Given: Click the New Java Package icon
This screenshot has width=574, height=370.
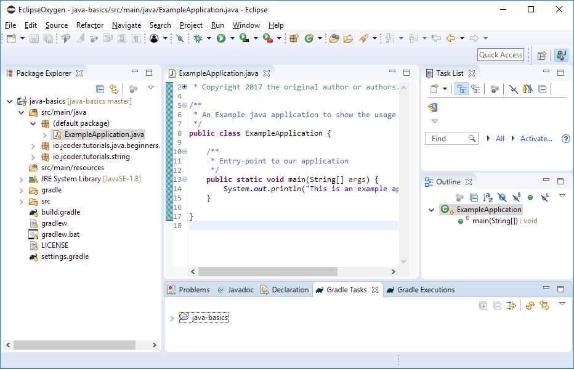Looking at the screenshot, I should coord(294,38).
